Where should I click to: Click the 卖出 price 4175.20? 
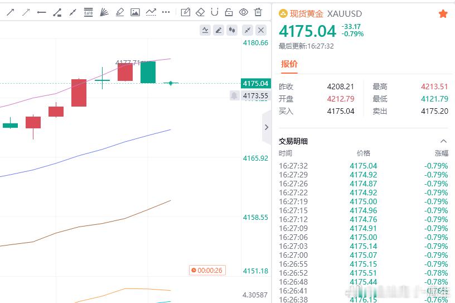coord(434,111)
